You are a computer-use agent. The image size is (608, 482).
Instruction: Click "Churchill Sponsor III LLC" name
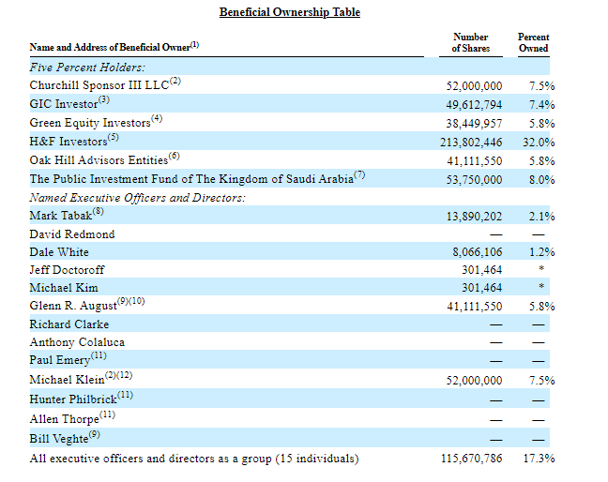(99, 84)
